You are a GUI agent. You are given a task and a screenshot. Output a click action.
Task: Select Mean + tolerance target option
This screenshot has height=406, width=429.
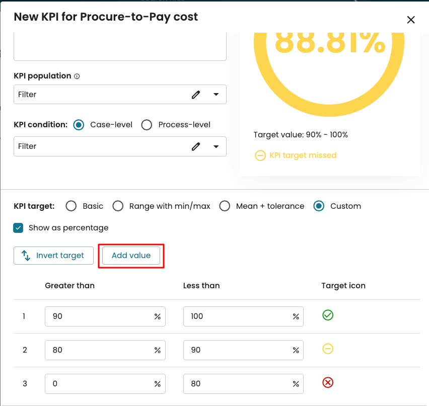[225, 206]
